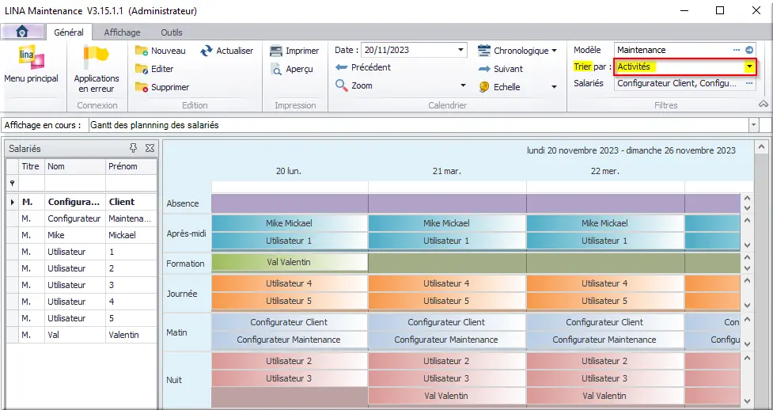Close the Salariés panel
Viewport: 773px width, 410px height.
pyautogui.click(x=150, y=148)
